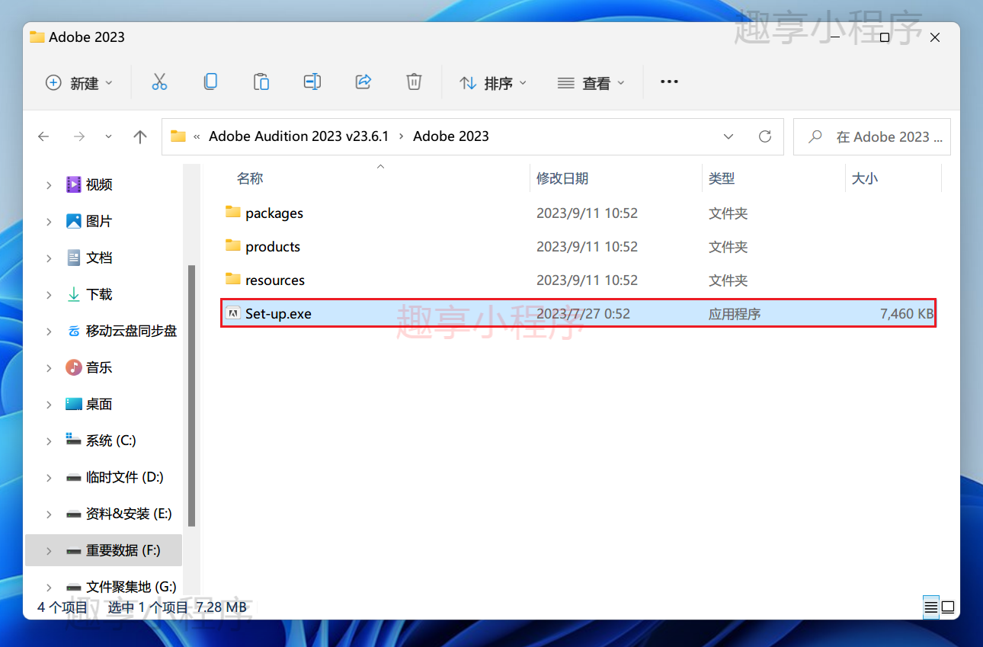Image resolution: width=983 pixels, height=647 pixels.
Task: Open the 排序 (Sort) dropdown
Action: tap(493, 83)
